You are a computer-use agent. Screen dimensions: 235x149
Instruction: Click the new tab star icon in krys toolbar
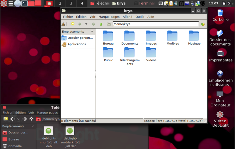[x=72, y=24]
